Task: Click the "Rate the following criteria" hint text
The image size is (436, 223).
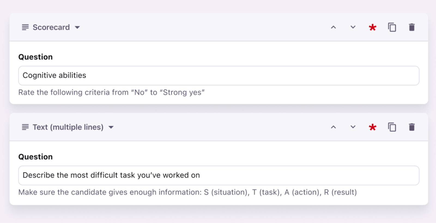Action: (111, 92)
